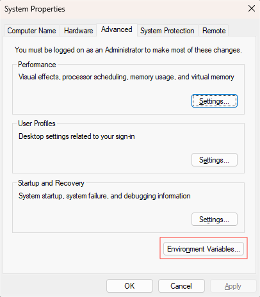Go to the System Protection tab
Screen dimensions: 260x297
coord(167,31)
